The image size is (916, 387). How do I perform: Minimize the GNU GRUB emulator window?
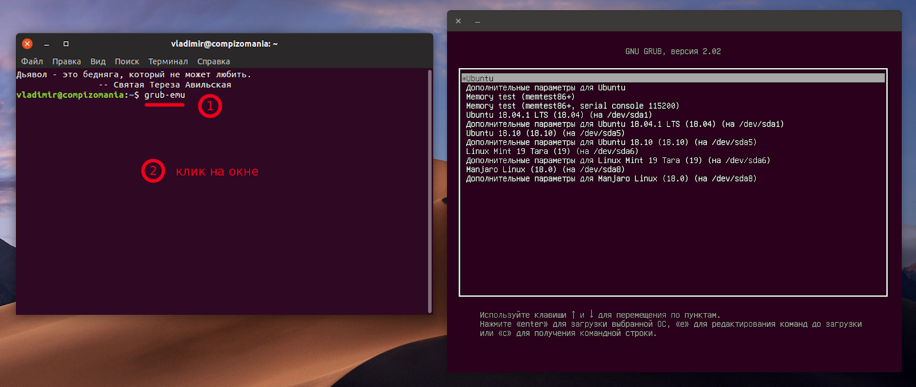click(x=477, y=22)
